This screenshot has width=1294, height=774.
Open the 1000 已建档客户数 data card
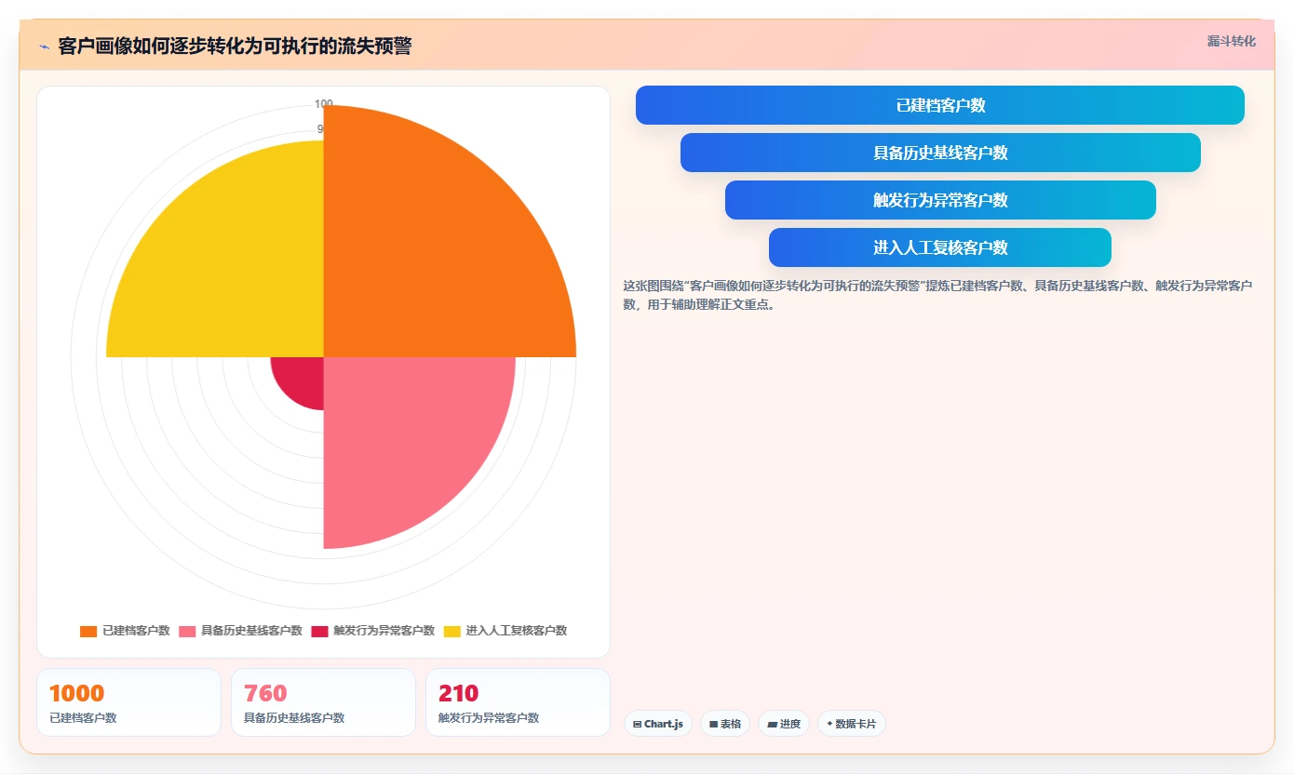[x=128, y=702]
